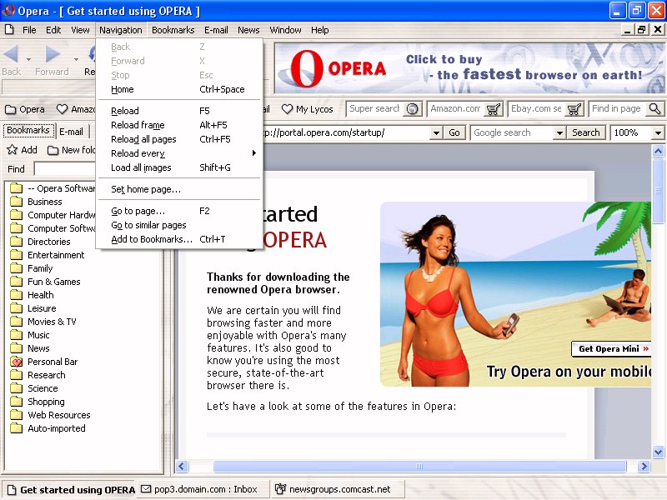667x500 pixels.
Task: Open the zoom percentage dropdown
Action: tap(658, 132)
